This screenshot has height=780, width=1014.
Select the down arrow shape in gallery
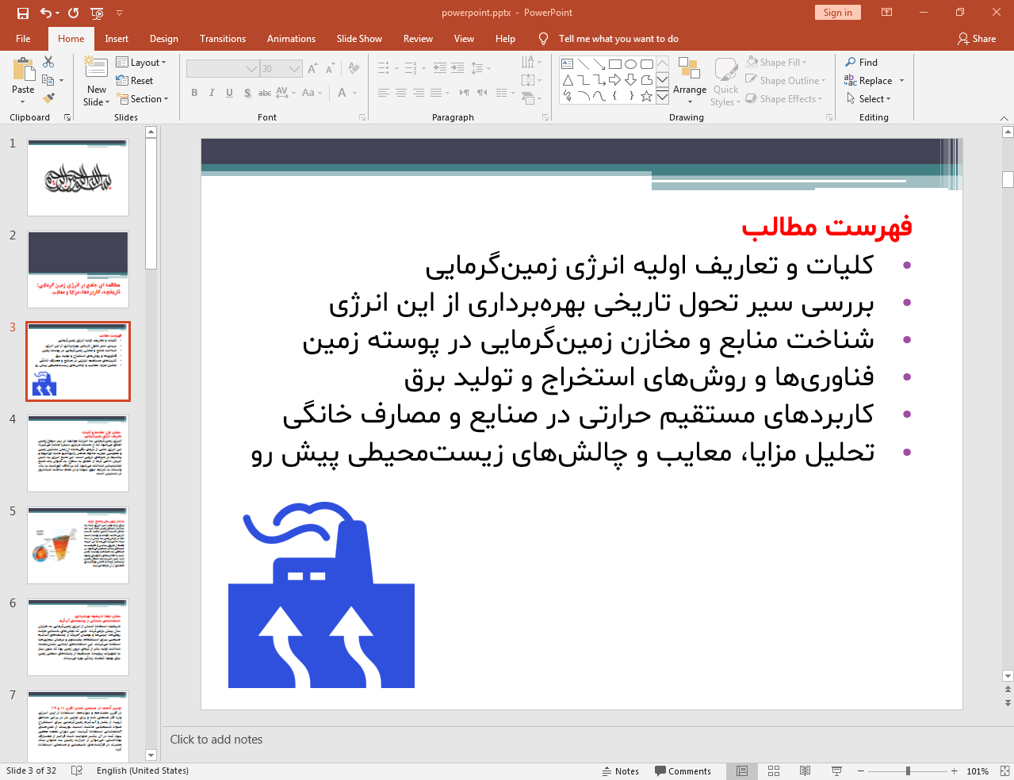click(x=631, y=80)
